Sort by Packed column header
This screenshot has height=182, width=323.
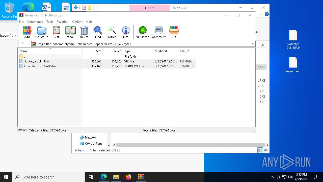click(113, 51)
